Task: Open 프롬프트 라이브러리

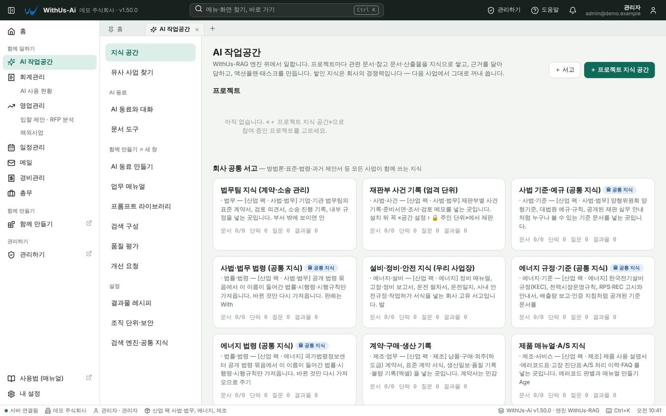Action: tap(150, 206)
